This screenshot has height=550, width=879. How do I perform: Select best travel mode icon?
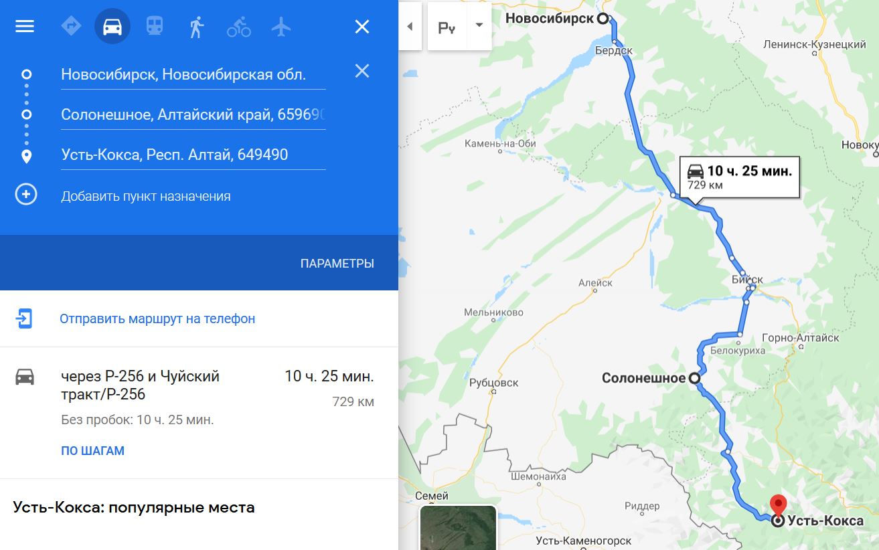click(x=71, y=26)
